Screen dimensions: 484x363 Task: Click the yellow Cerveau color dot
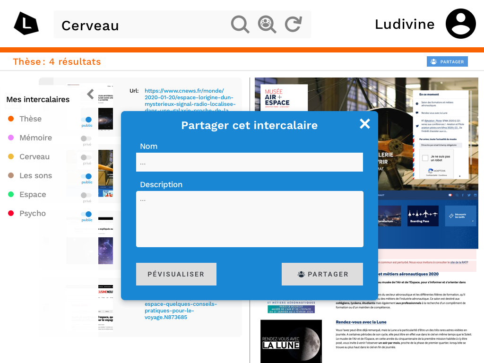pyautogui.click(x=11, y=156)
